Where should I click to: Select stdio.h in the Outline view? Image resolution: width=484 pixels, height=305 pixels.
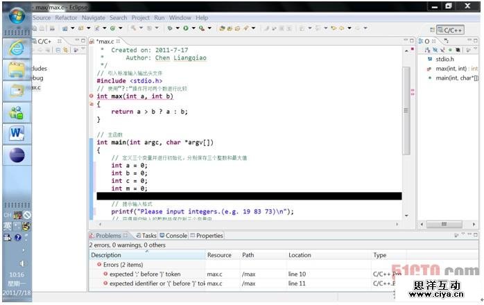(x=444, y=60)
